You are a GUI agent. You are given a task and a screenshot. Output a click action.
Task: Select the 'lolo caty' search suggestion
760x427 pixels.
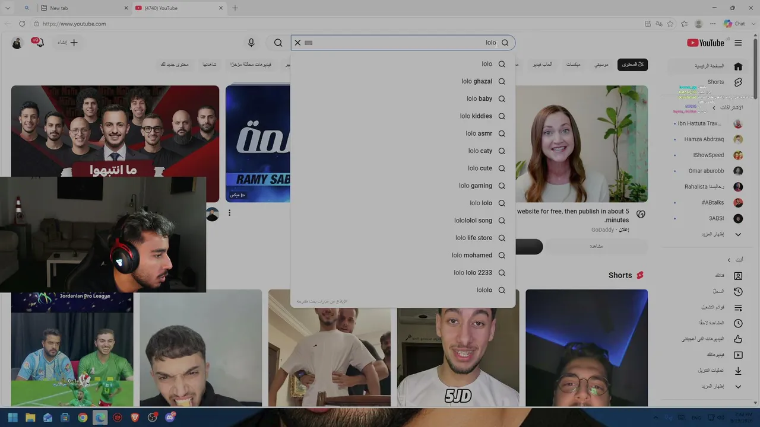[403, 151]
